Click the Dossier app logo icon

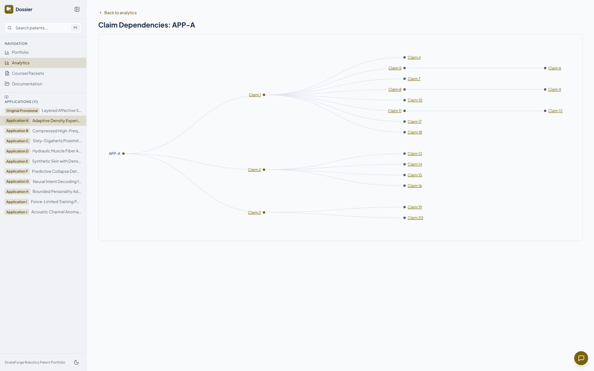coord(9,9)
